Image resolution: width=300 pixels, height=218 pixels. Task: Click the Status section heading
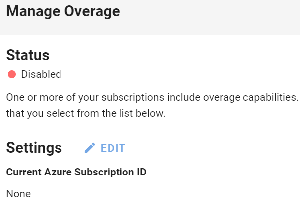point(28,55)
